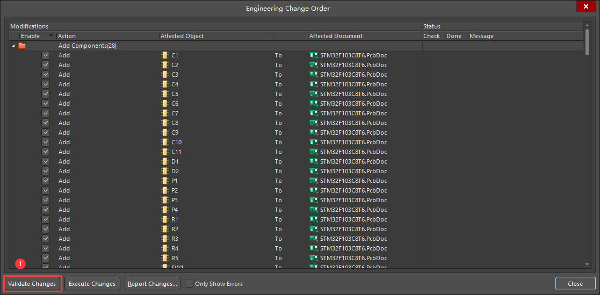Click the Check status column header

433,36
